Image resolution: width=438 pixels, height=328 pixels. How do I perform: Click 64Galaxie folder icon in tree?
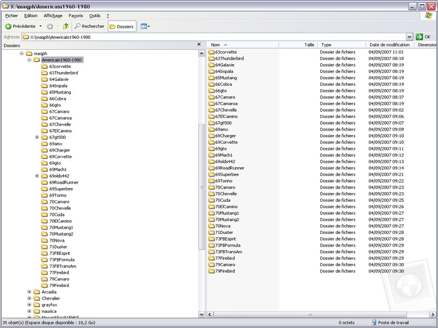(x=44, y=79)
